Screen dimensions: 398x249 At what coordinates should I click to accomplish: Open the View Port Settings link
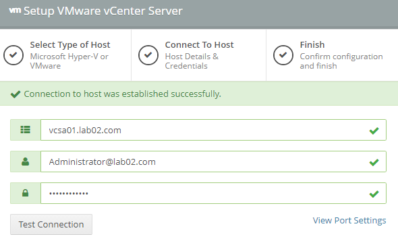coord(349,220)
